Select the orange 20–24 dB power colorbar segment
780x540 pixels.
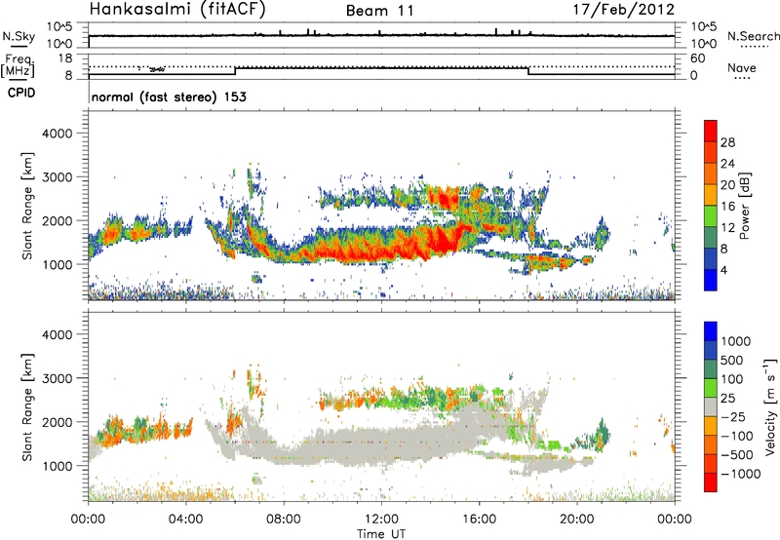pyautogui.click(x=711, y=174)
